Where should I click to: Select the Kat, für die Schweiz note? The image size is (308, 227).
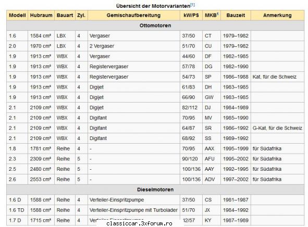277,77
